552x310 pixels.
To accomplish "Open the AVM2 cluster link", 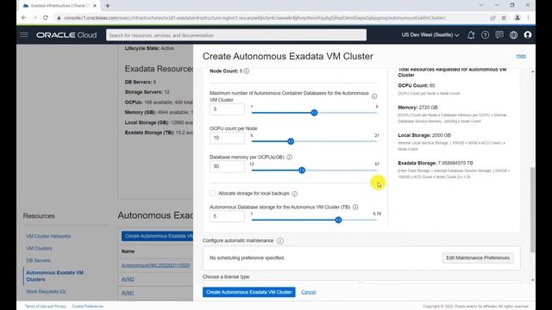I will (x=128, y=279).
